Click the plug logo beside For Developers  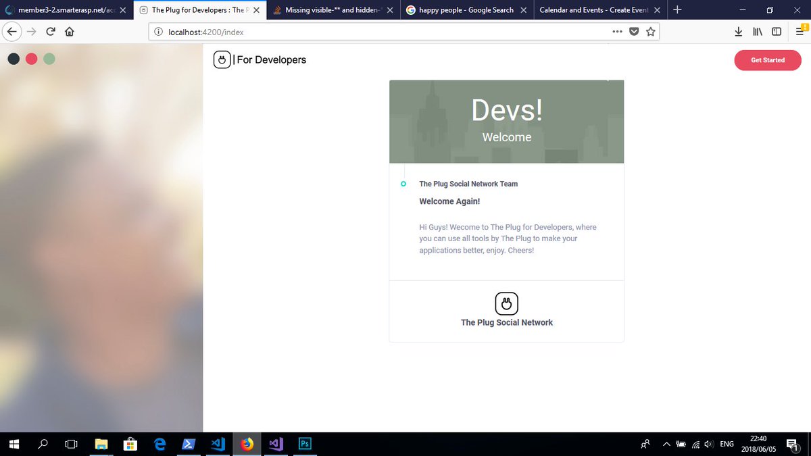[x=222, y=60]
